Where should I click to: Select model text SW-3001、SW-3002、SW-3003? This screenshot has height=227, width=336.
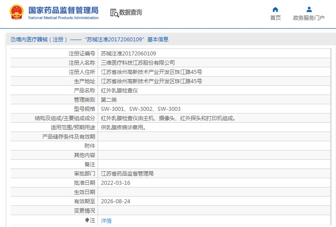click(x=141, y=109)
